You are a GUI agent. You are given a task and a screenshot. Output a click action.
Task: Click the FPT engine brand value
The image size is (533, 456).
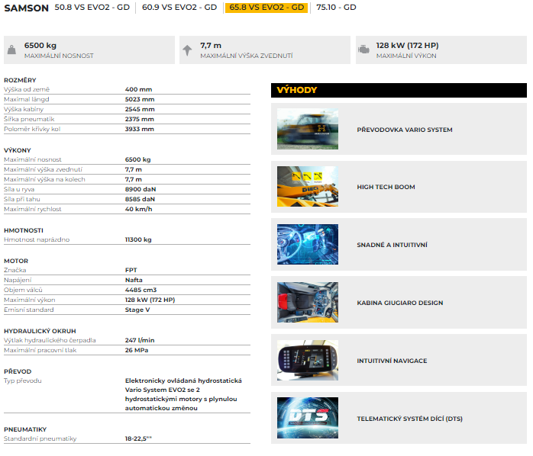131,270
